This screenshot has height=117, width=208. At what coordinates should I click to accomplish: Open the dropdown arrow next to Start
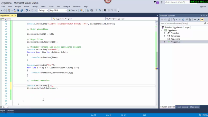[77, 10]
